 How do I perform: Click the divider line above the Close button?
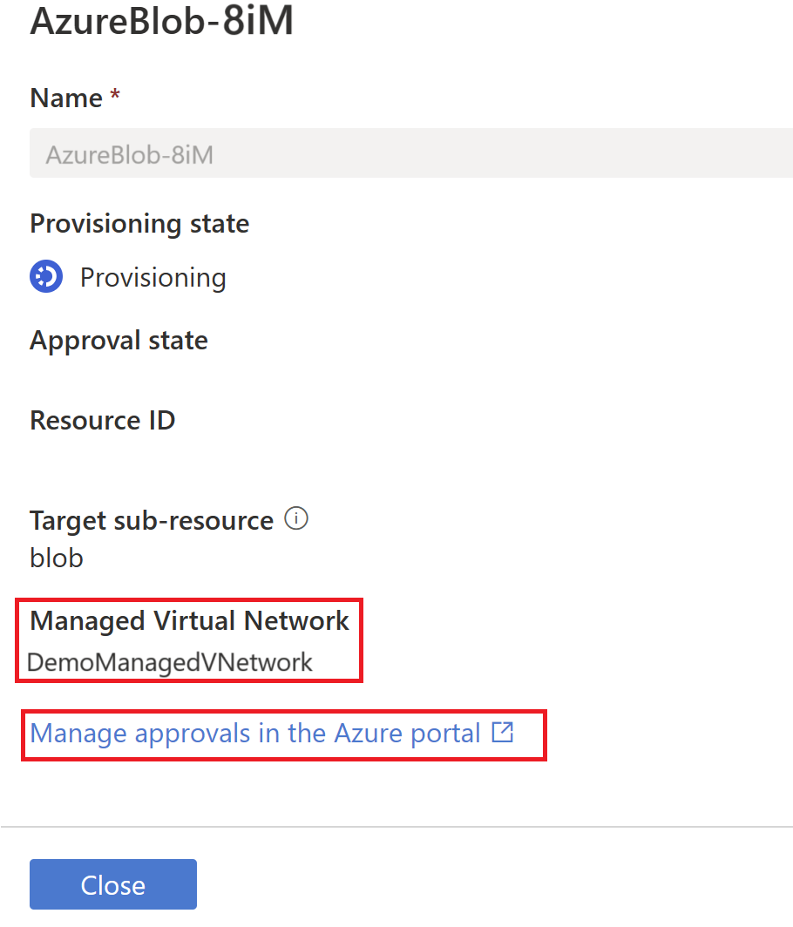click(396, 826)
